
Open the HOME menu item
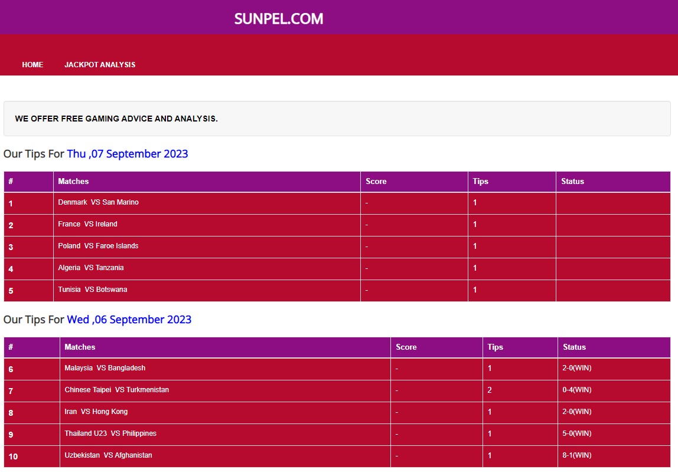32,65
